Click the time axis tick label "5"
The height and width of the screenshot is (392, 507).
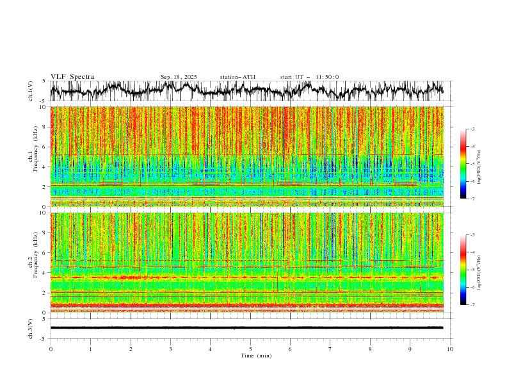click(x=250, y=349)
